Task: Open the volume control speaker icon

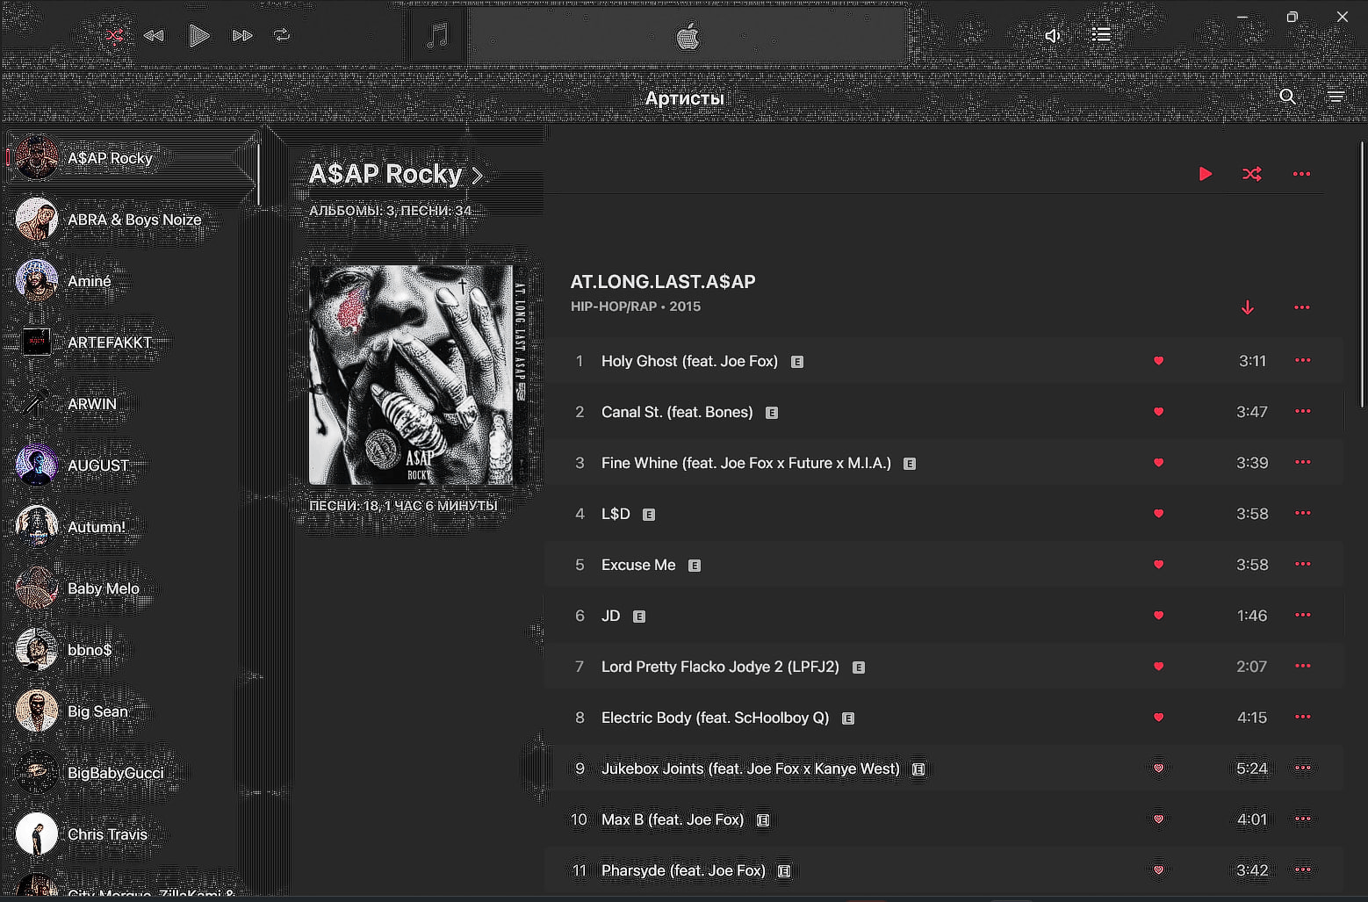Action: 1053,35
